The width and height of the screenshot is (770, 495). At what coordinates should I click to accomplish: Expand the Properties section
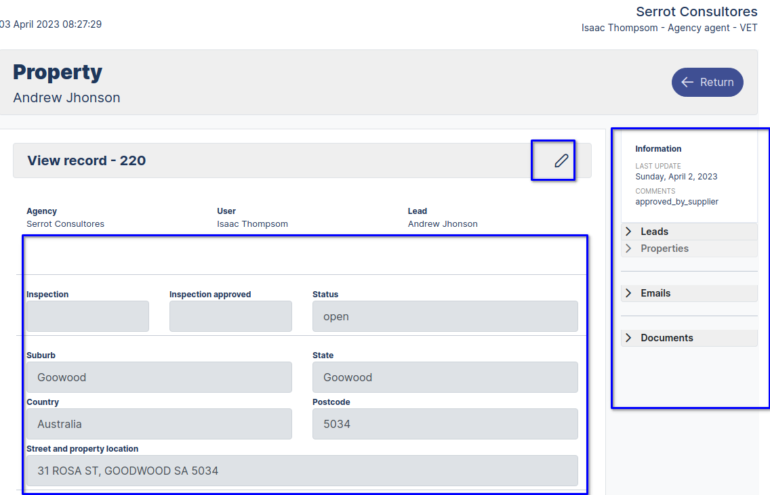tap(664, 249)
